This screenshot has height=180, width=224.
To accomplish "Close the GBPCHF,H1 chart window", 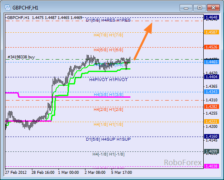I will [213, 8].
